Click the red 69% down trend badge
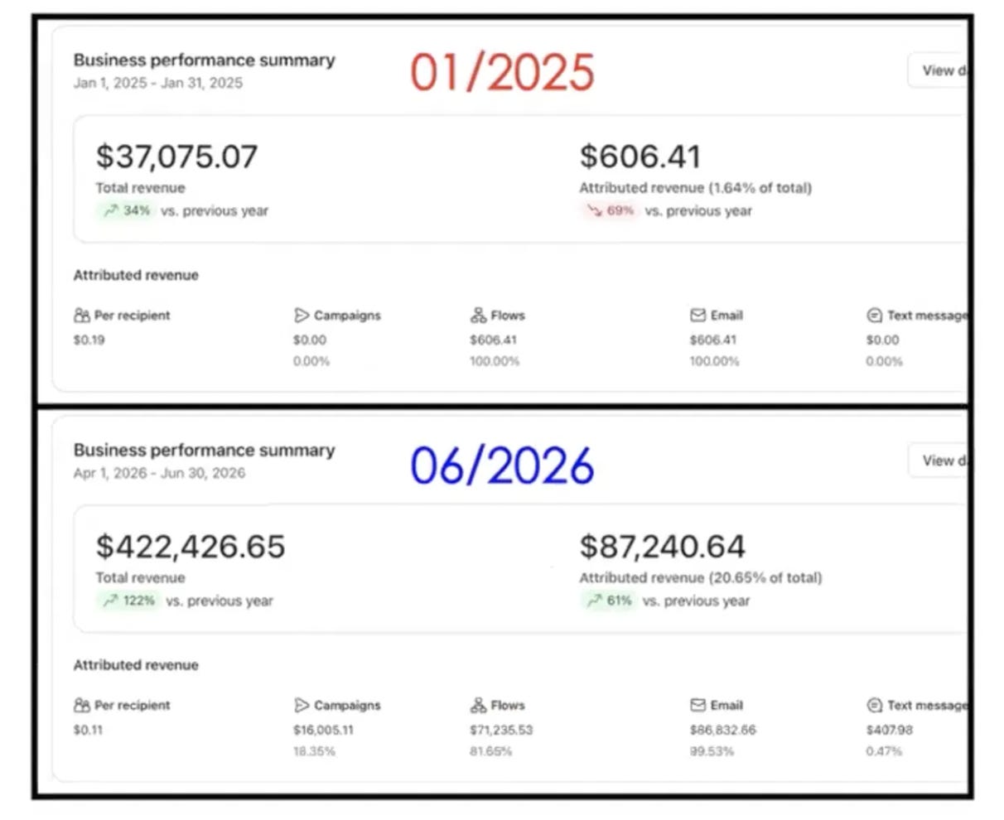The image size is (1004, 820). [609, 210]
